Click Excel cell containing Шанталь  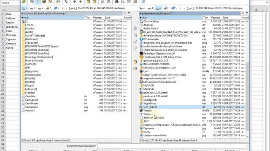(x=13, y=26)
